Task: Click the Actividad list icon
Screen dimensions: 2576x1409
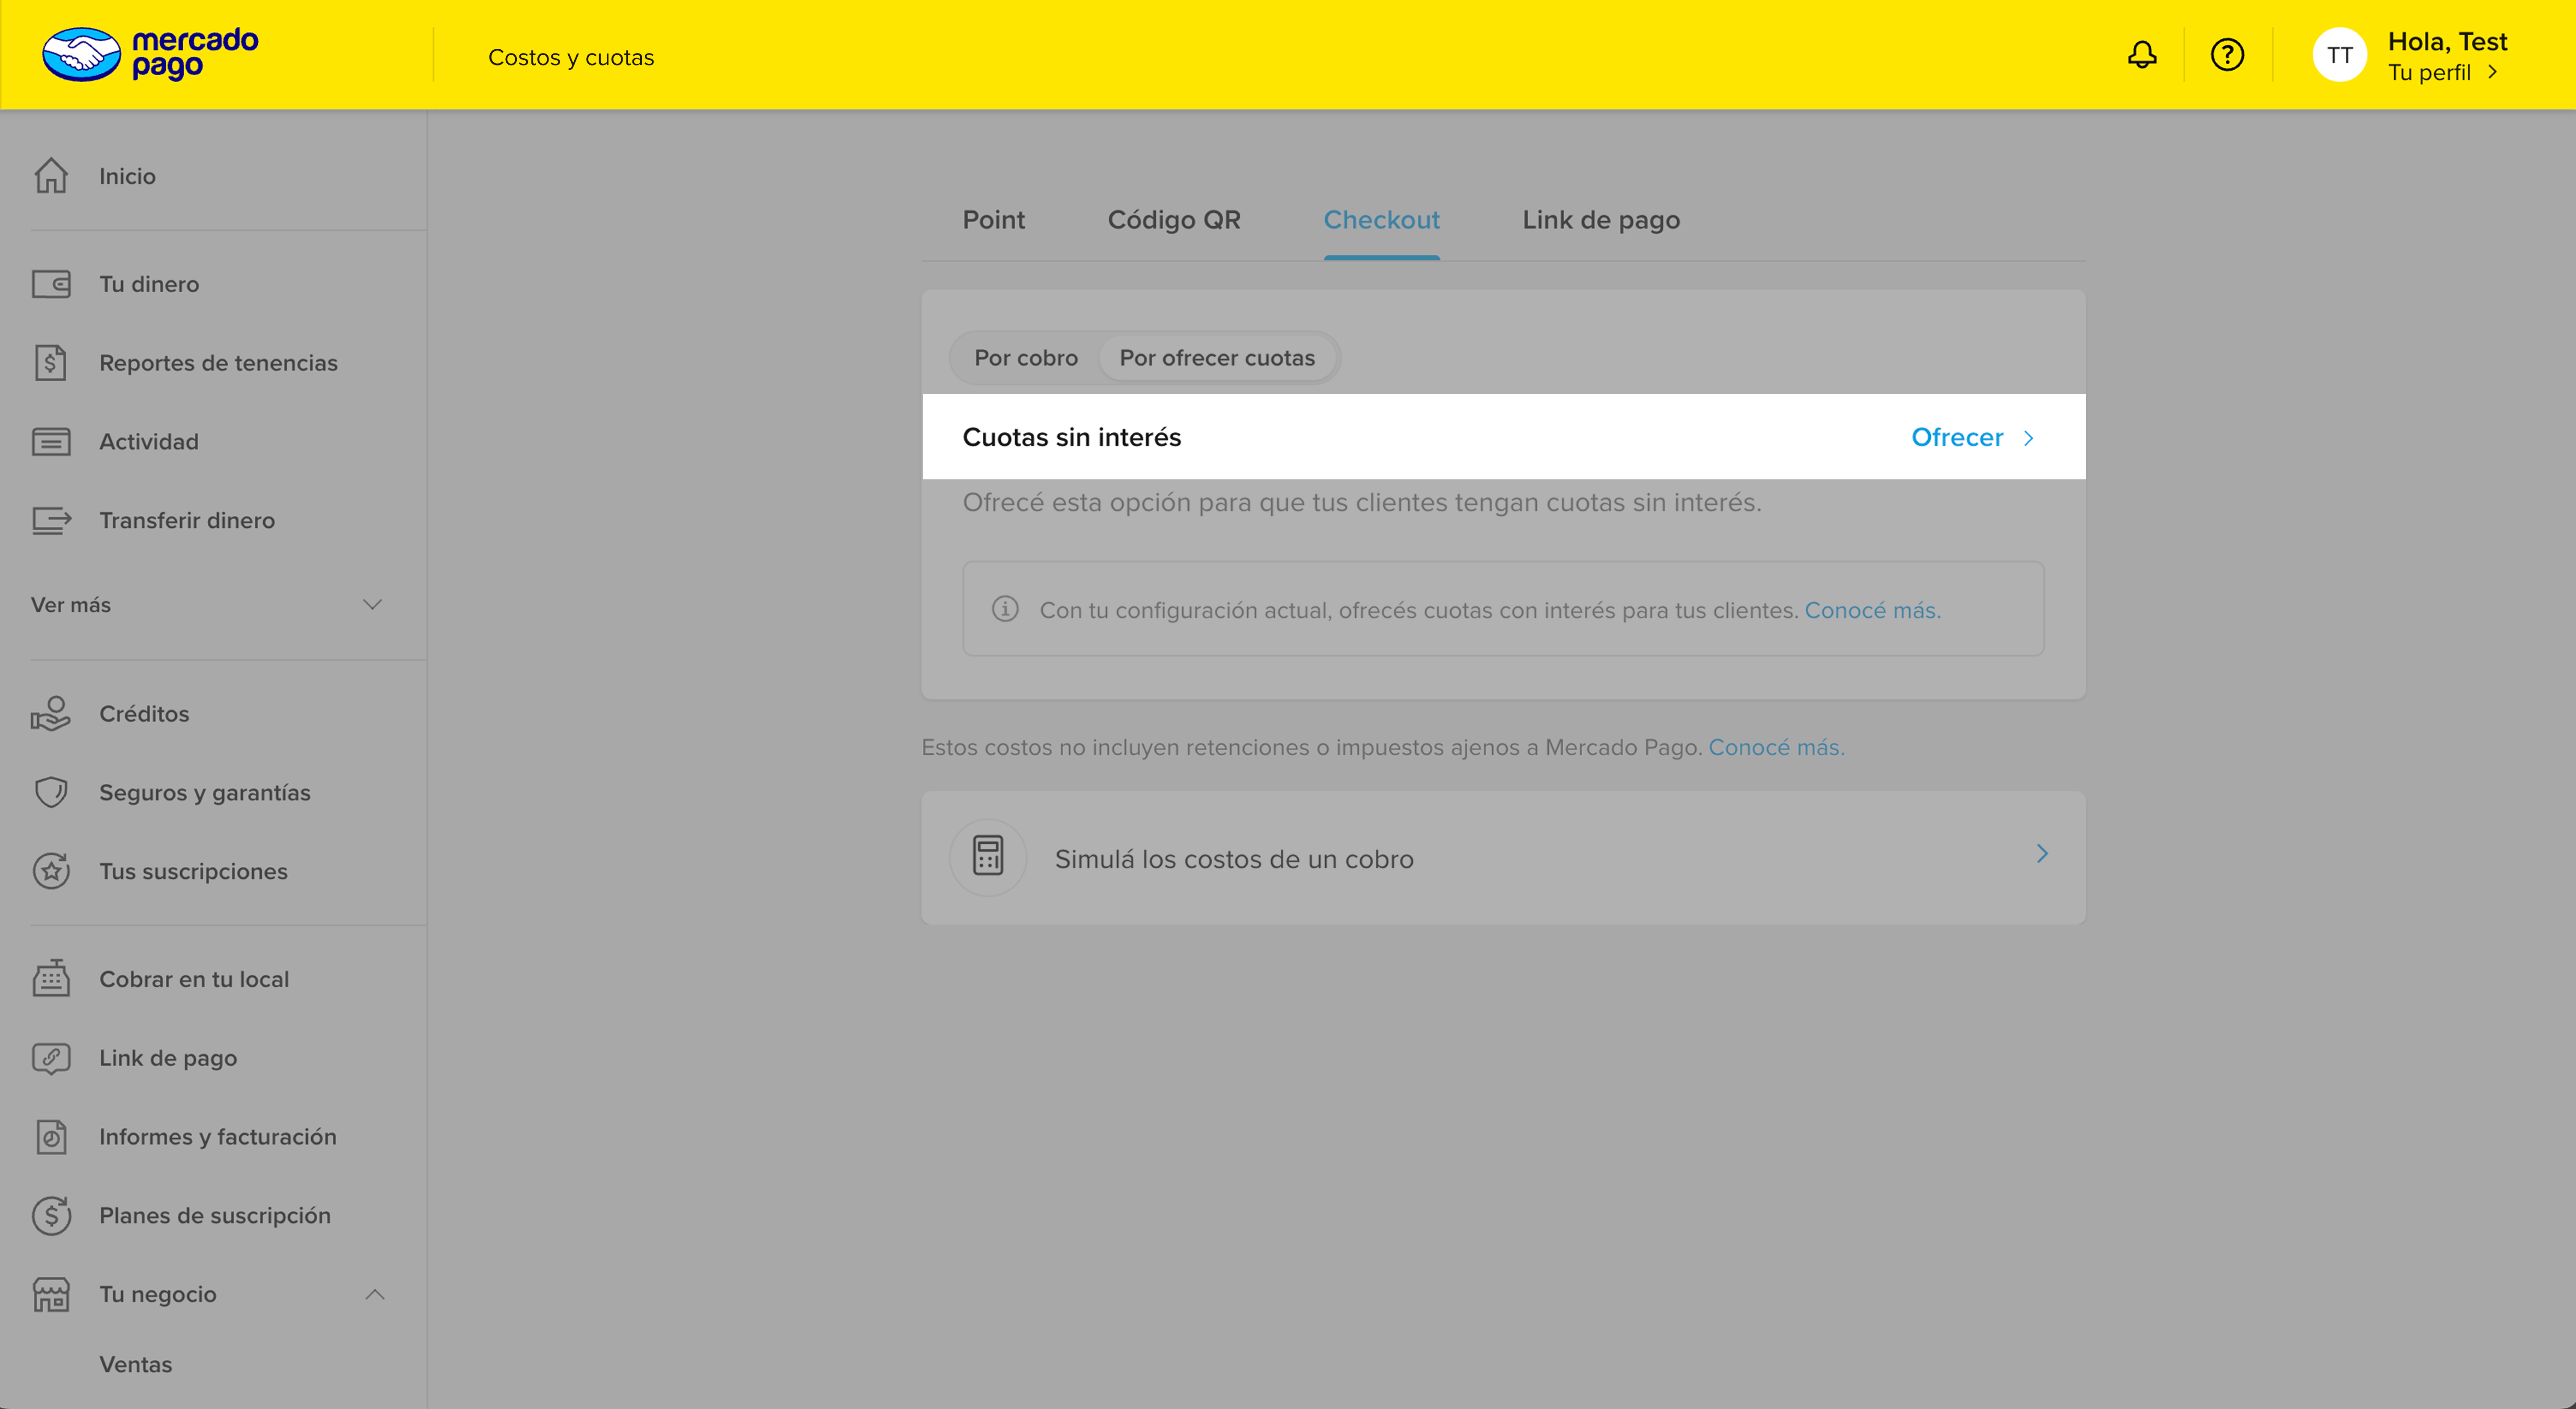Action: [51, 442]
